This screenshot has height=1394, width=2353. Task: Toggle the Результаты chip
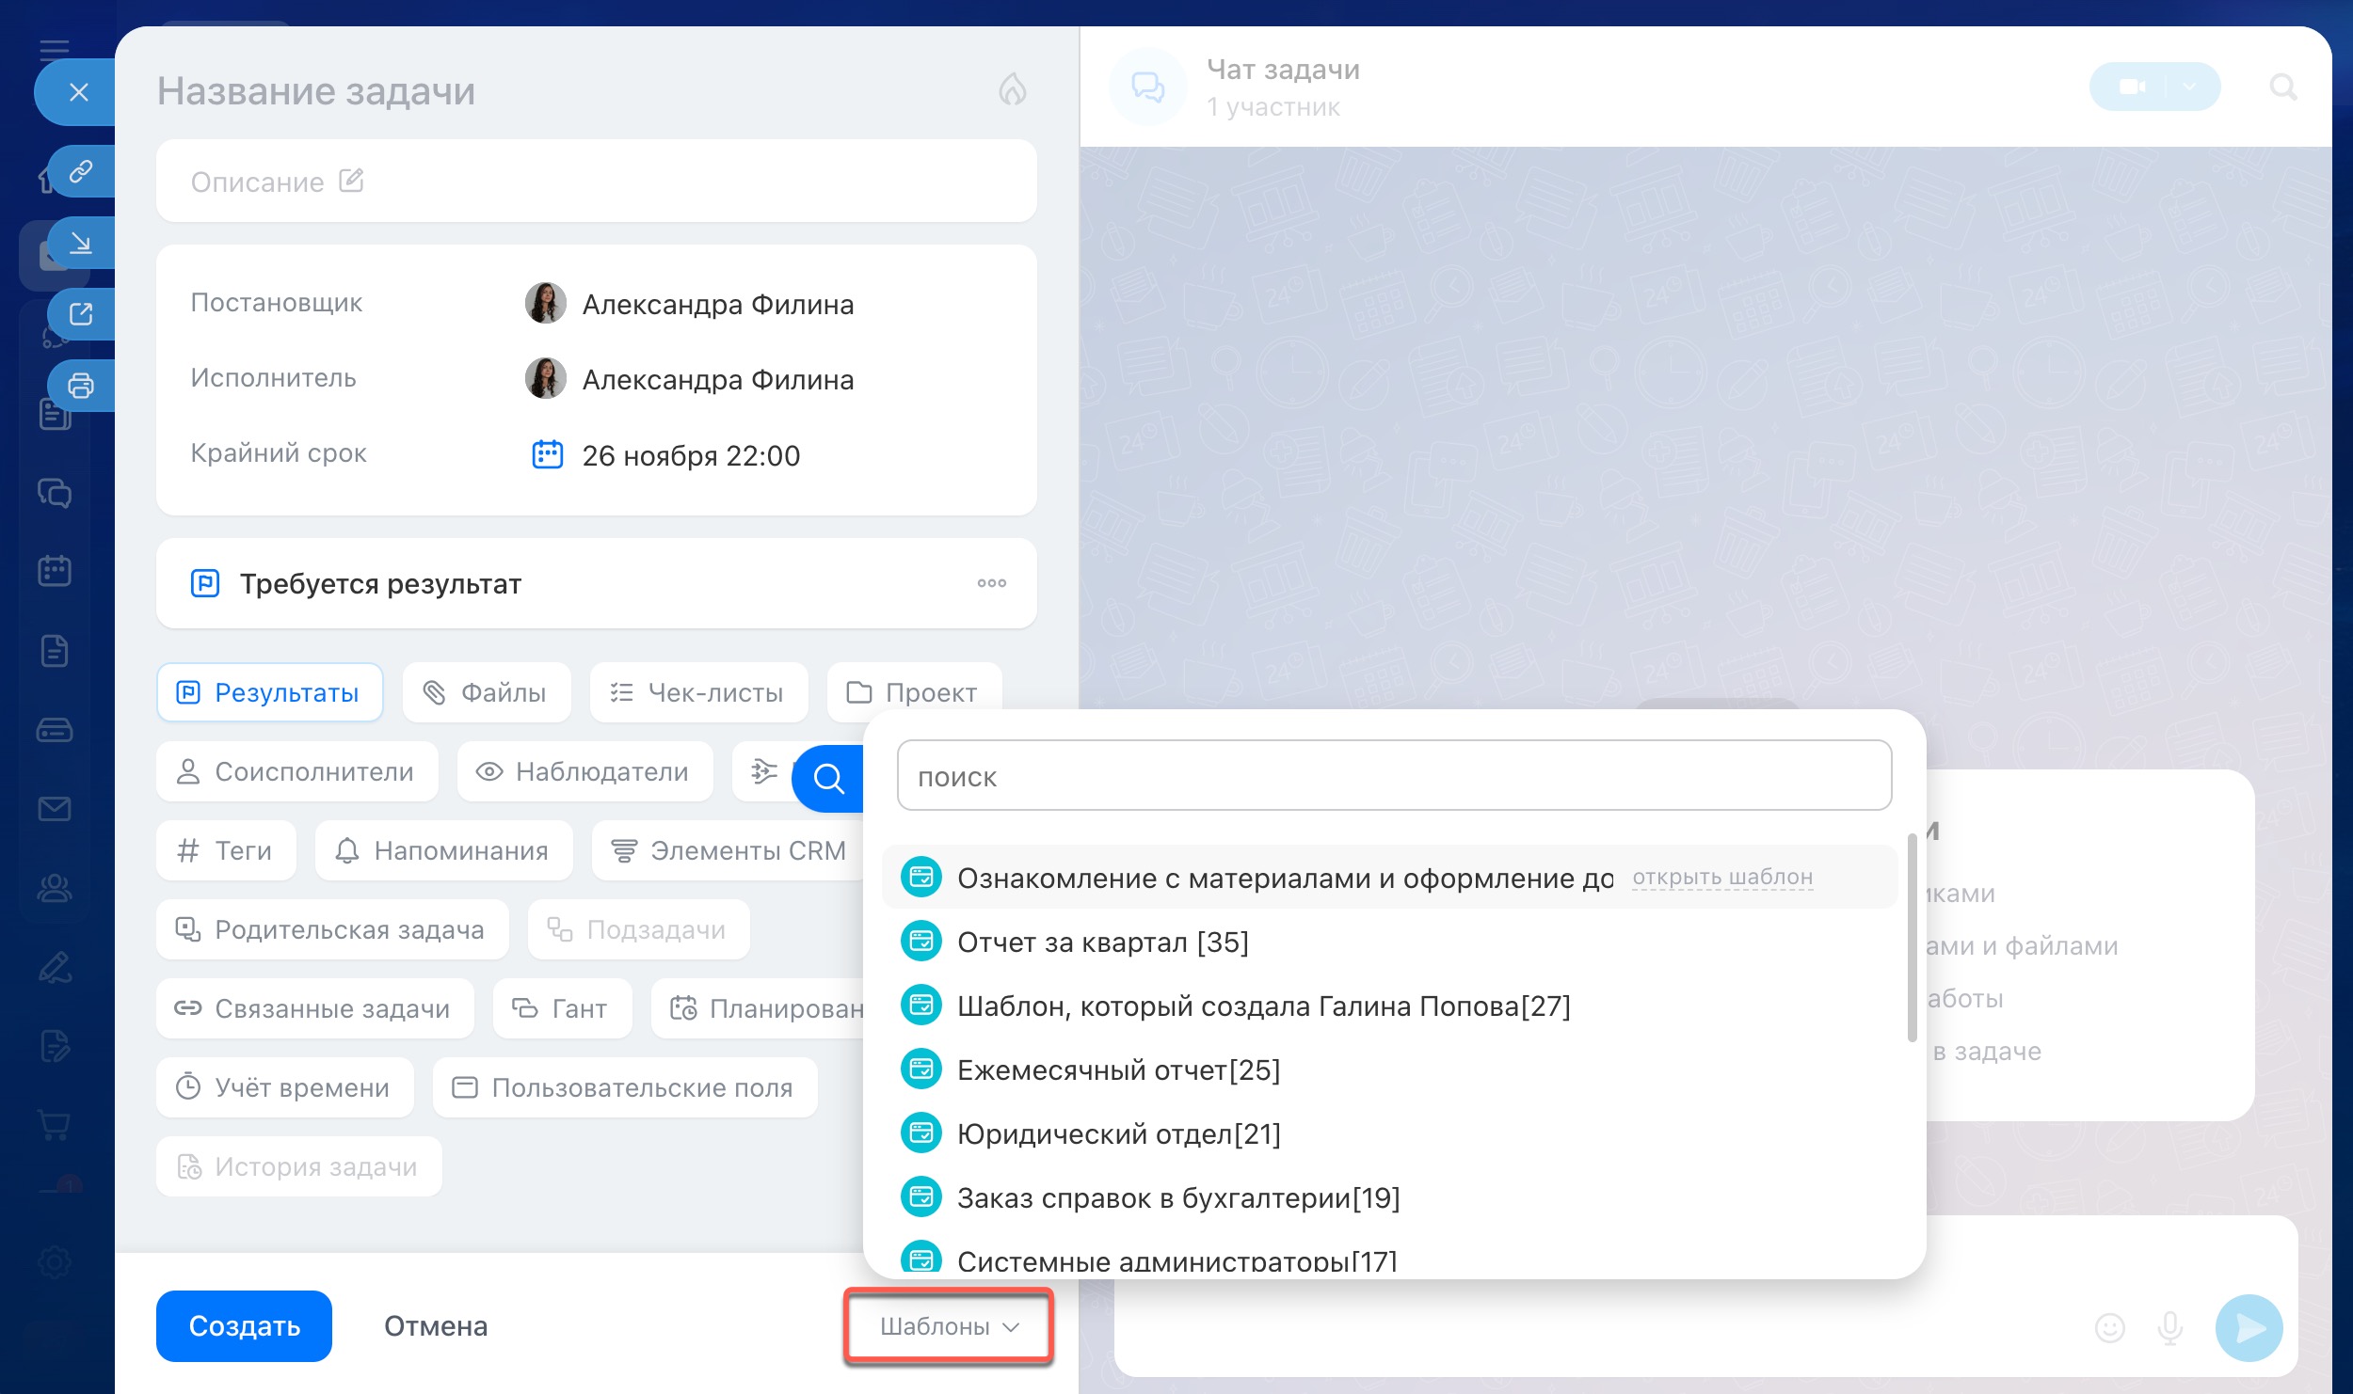click(x=269, y=693)
